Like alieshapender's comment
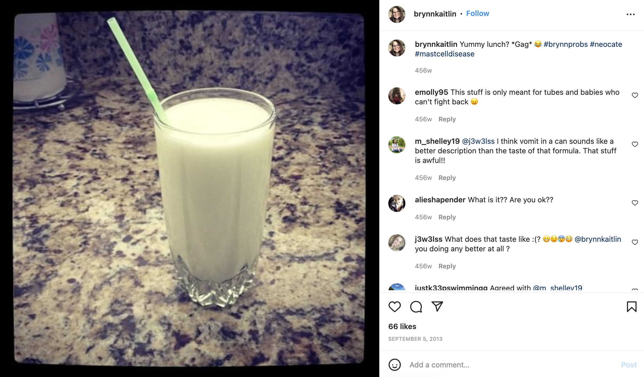Viewport: 644px width, 377px height. click(635, 203)
